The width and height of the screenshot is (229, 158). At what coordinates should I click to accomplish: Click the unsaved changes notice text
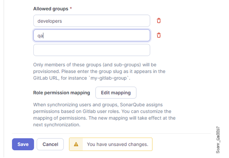[117, 144]
